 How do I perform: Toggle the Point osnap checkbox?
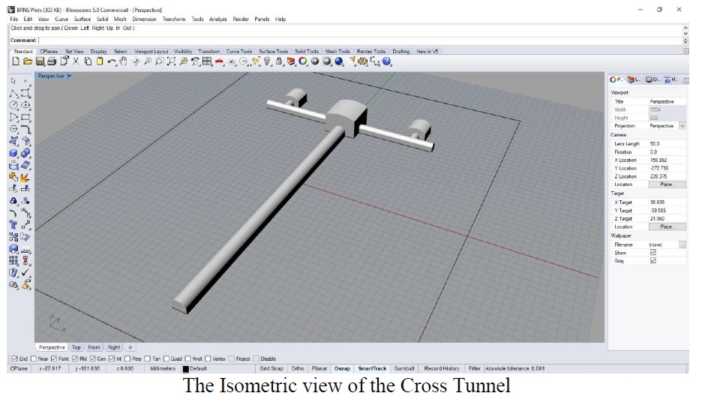pos(54,358)
